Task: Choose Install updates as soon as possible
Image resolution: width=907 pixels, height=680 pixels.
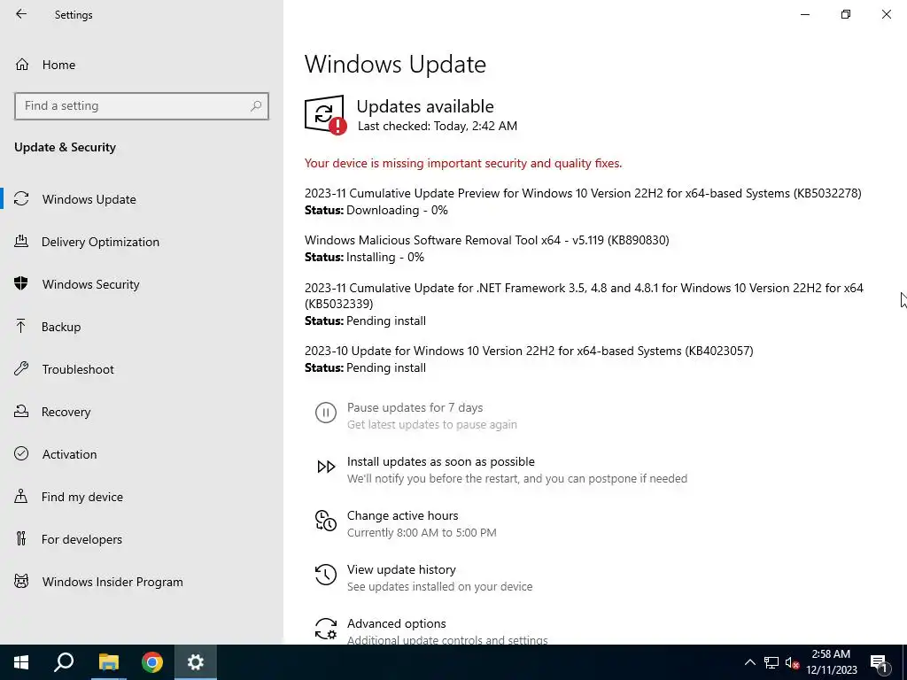Action: coord(441,461)
